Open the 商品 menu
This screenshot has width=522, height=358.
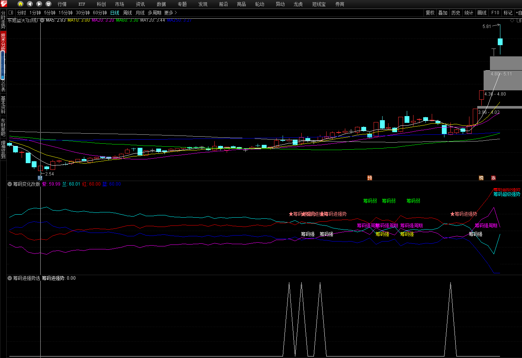pos(241,4)
